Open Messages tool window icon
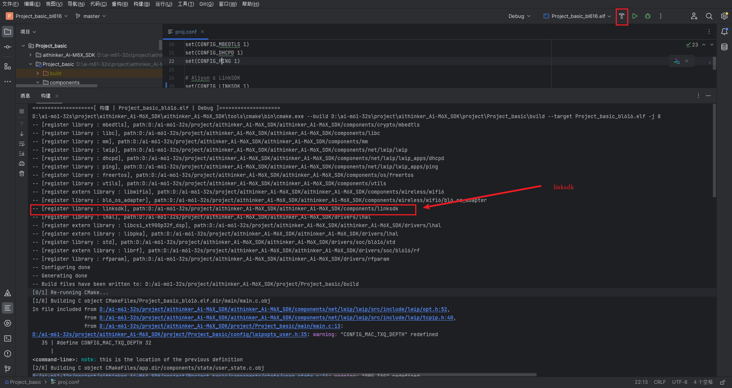This screenshot has width=732, height=388. [x=8, y=308]
